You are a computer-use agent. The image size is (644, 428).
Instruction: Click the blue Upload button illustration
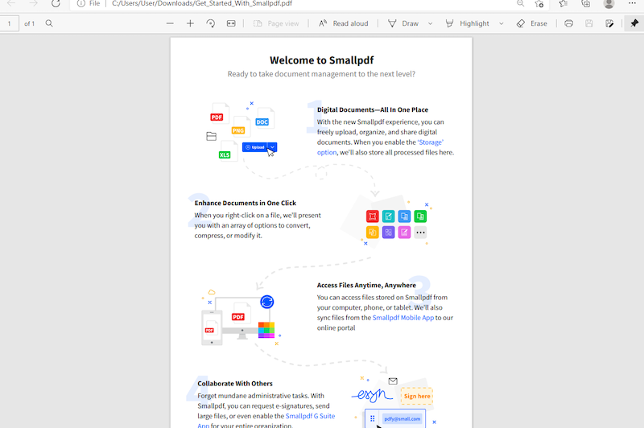pos(259,147)
